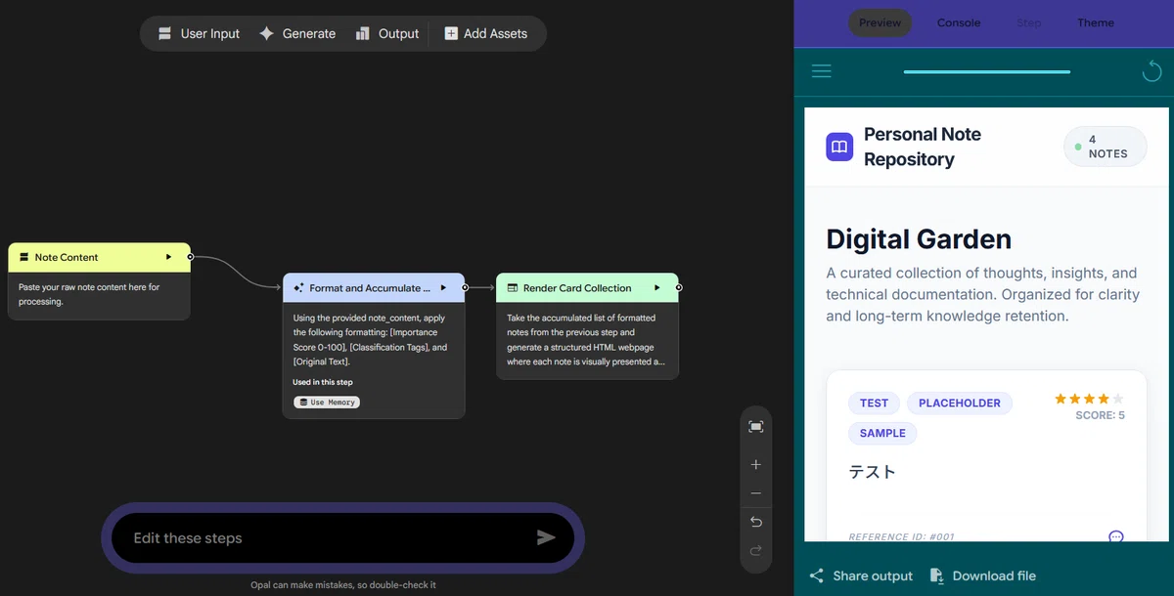The image size is (1174, 596).
Task: Select the PLACEHOLDER tag
Action: point(960,403)
